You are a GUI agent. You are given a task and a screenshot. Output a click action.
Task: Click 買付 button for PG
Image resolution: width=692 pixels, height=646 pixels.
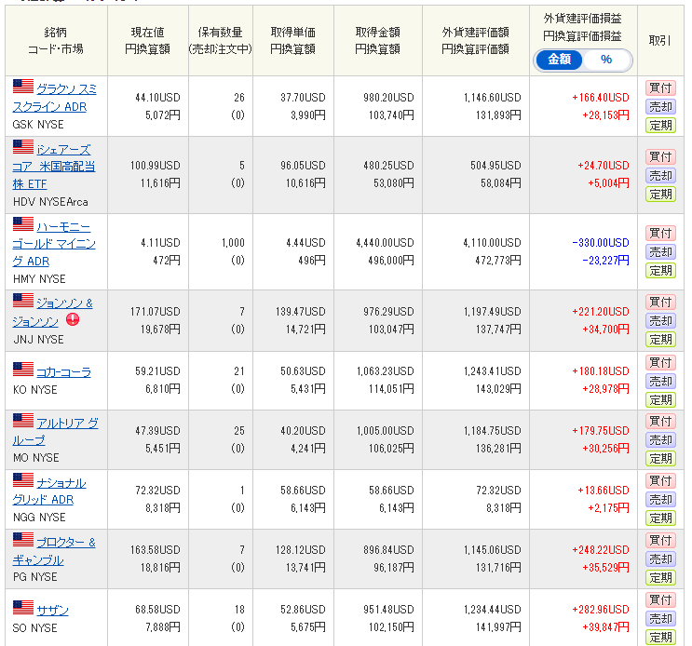point(660,540)
